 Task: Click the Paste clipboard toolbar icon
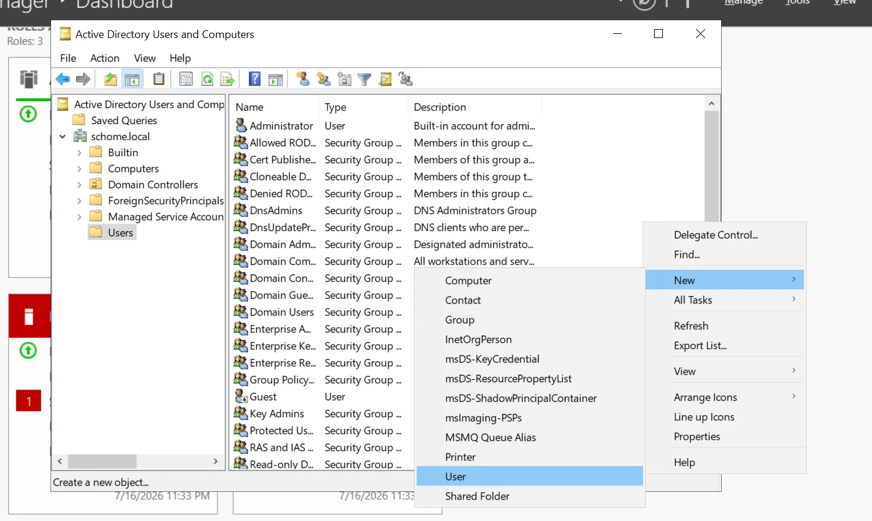coord(159,79)
